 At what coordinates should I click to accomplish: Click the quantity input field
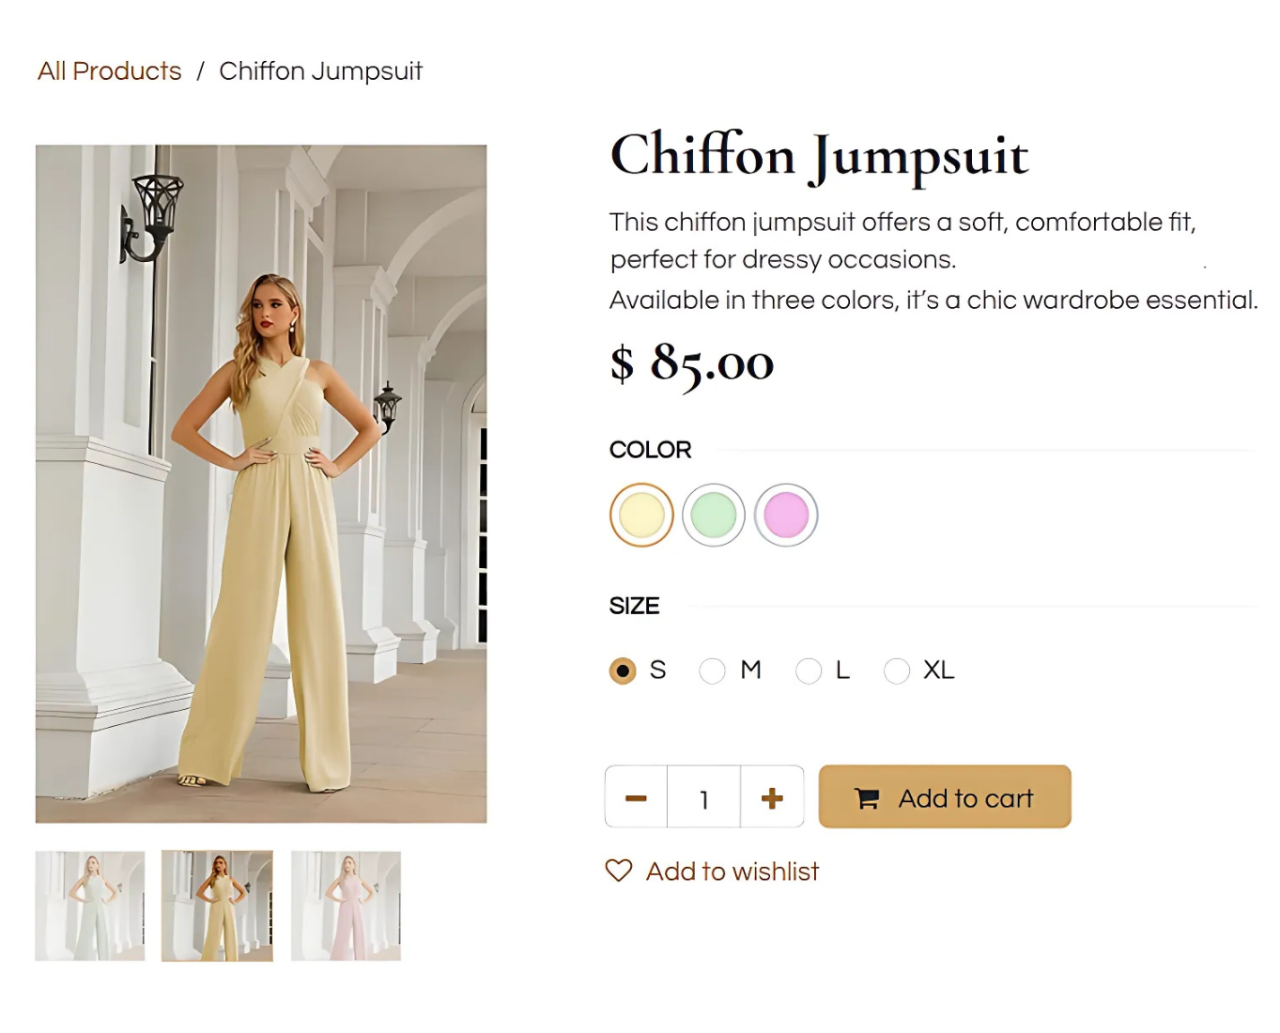click(x=703, y=798)
